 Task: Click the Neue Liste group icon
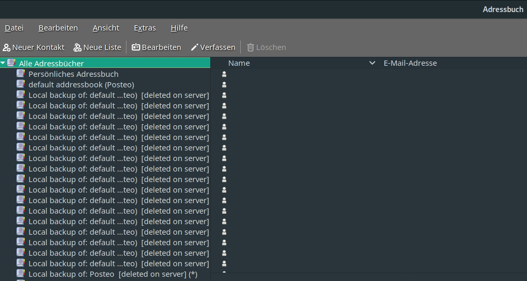coord(77,47)
